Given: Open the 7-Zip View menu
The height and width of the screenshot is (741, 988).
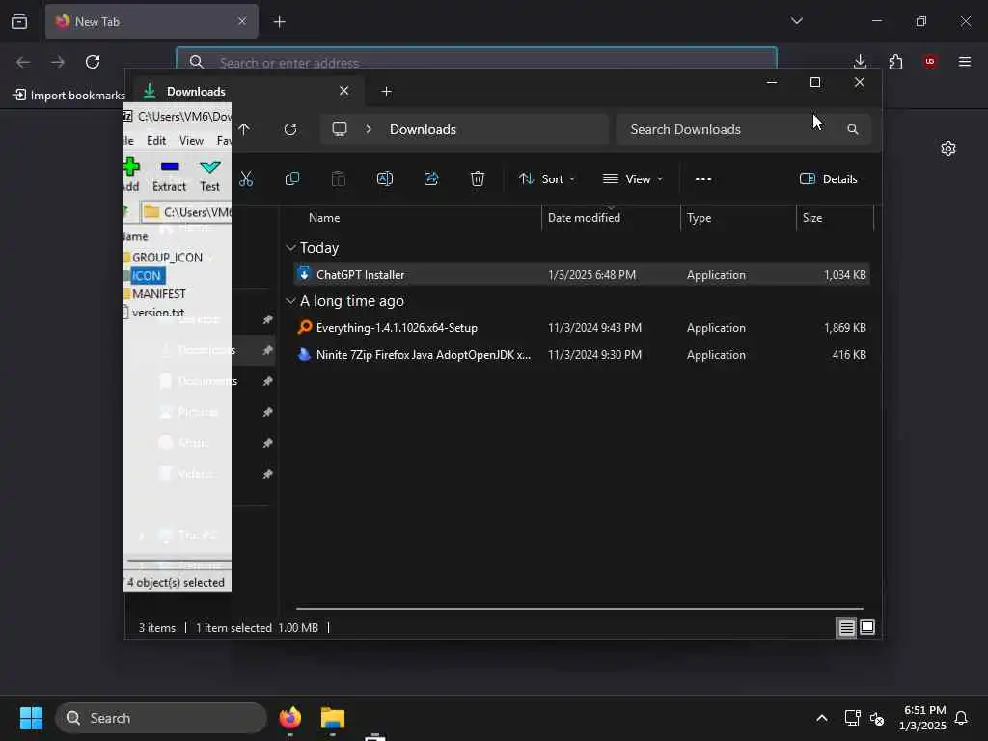Looking at the screenshot, I should coord(192,141).
